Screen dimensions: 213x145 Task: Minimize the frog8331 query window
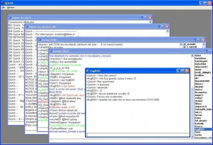pos(178,71)
